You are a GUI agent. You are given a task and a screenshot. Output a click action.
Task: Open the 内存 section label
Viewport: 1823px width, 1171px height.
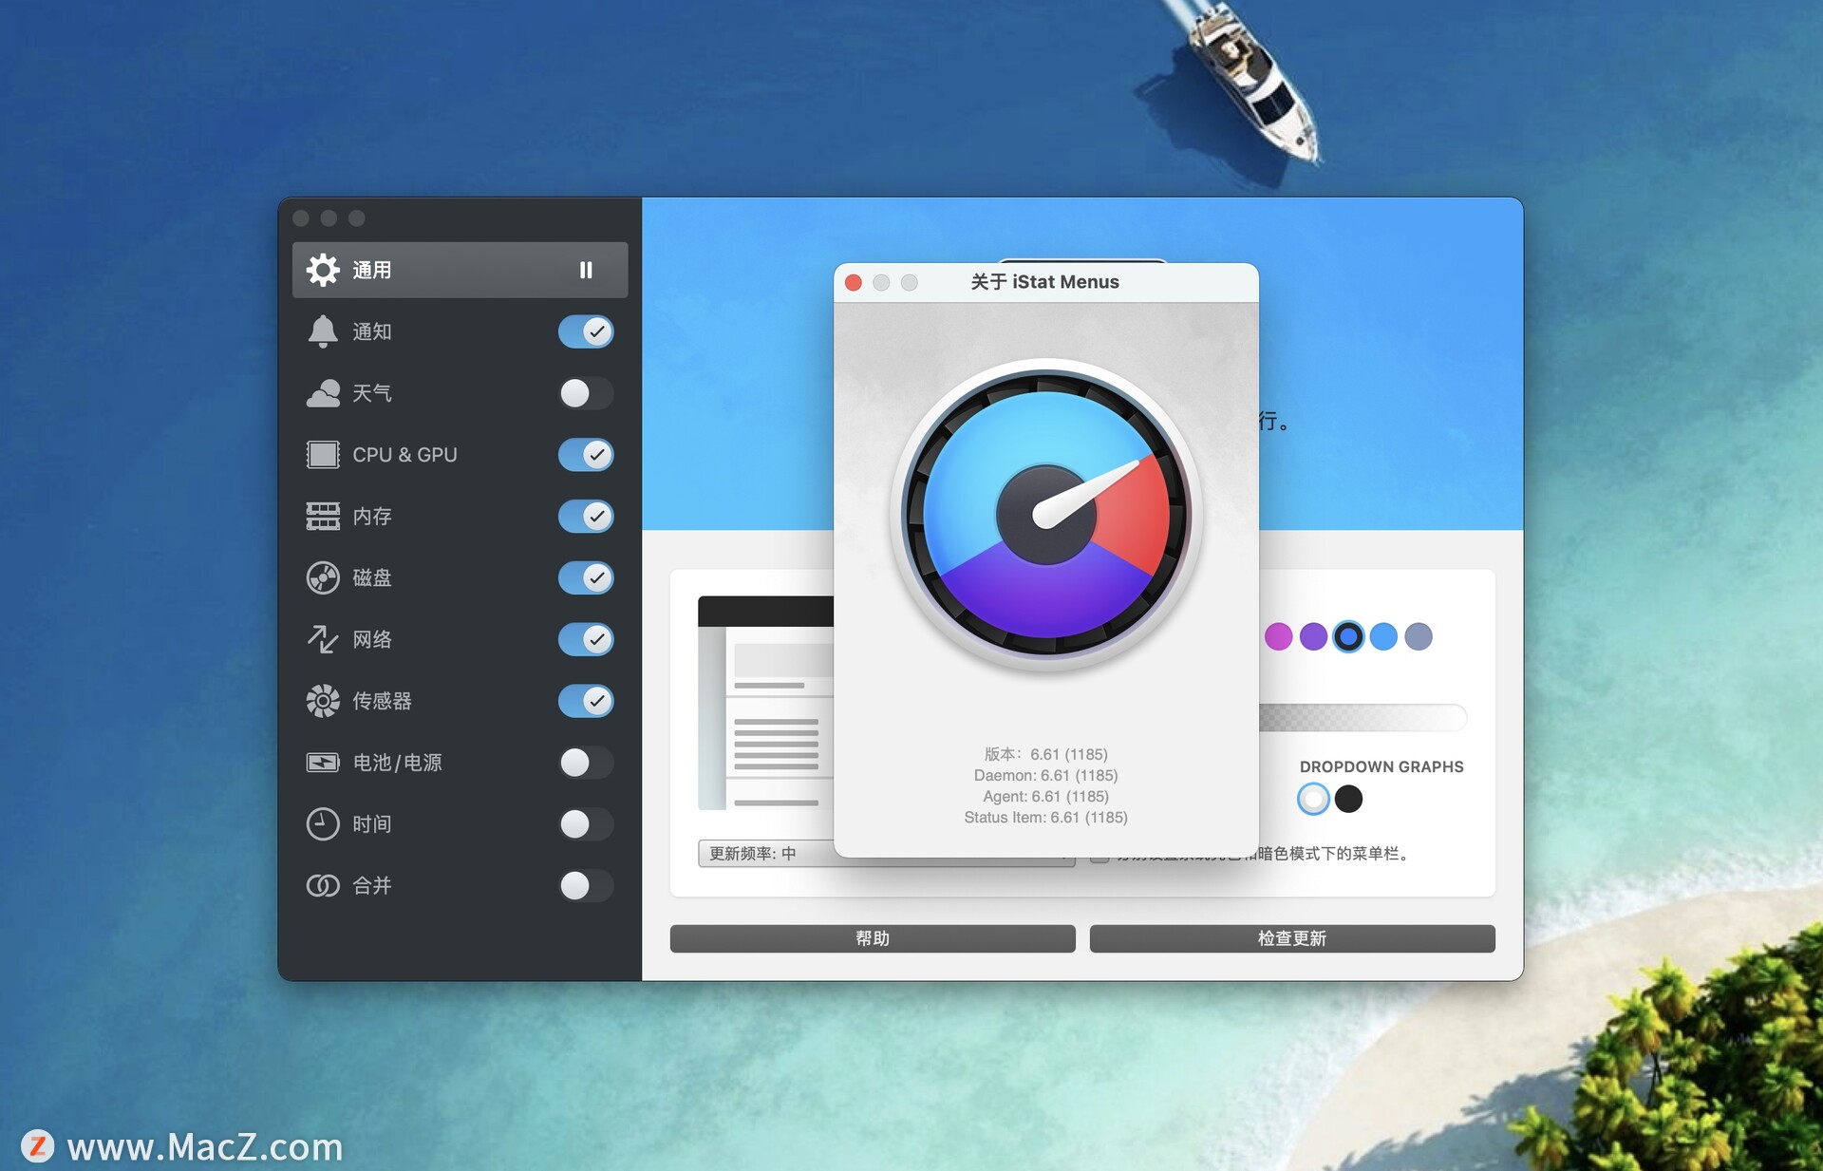tap(372, 516)
